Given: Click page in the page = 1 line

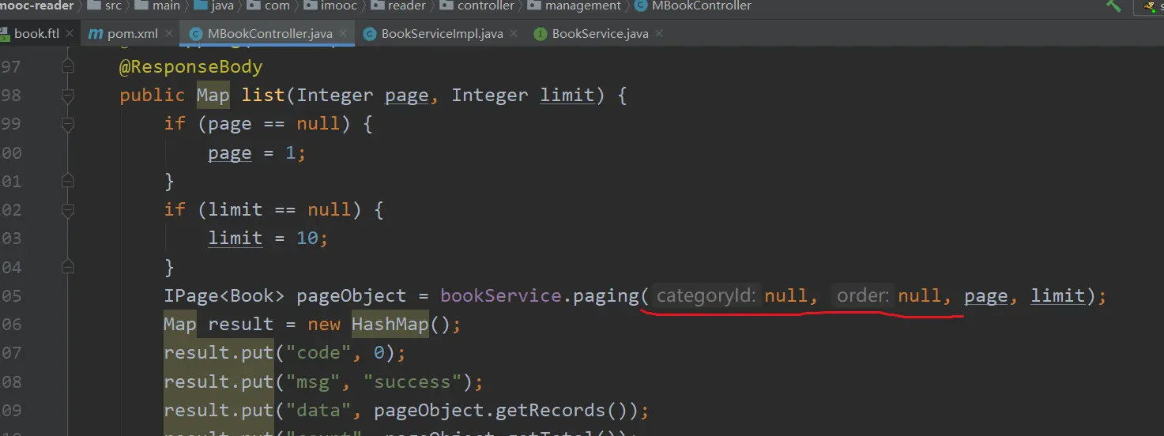Looking at the screenshot, I should coord(230,153).
